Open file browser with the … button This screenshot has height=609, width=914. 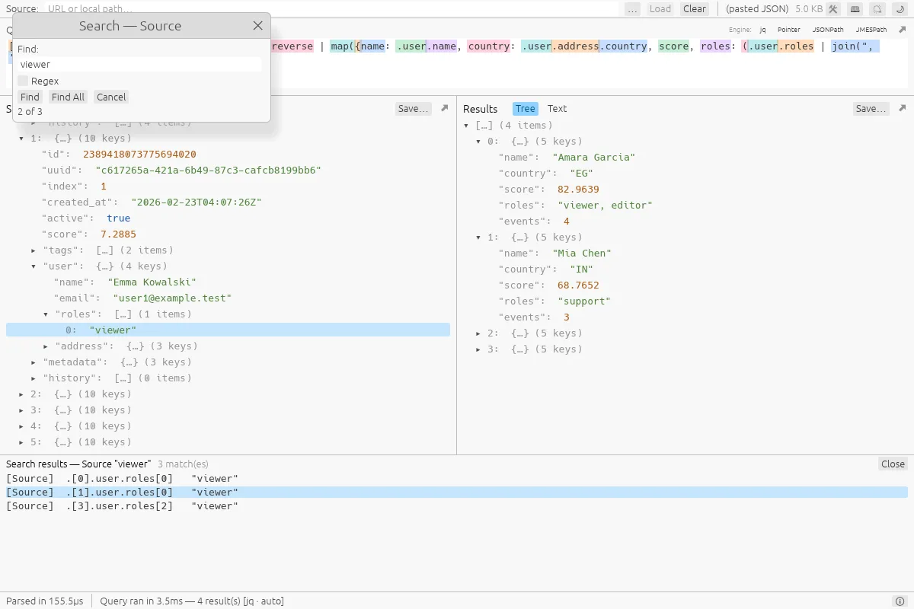pyautogui.click(x=632, y=9)
